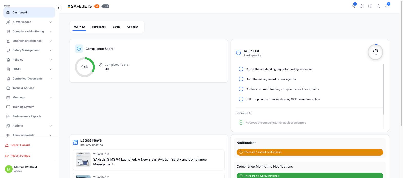Click the Compliance Monitoring shield icon
This screenshot has height=178, width=403.
click(x=8, y=31)
